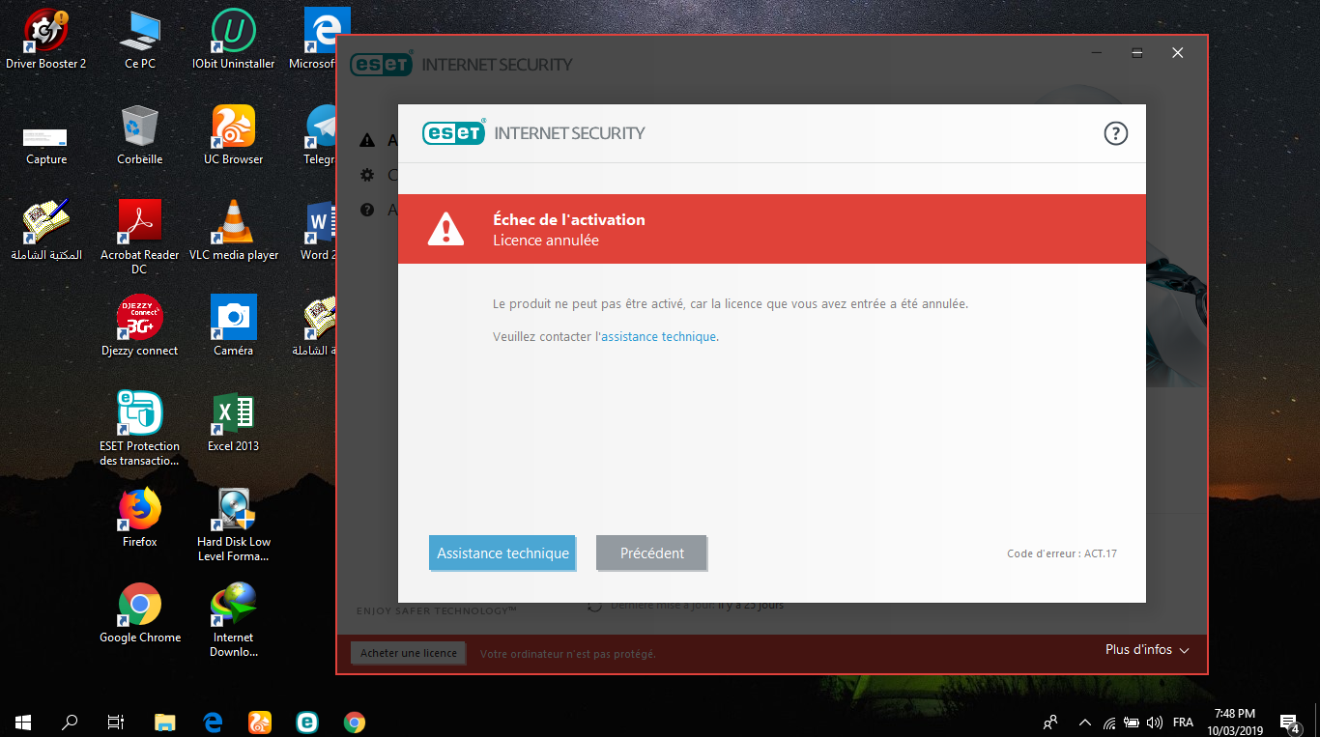Show hidden tray icons chevron
This screenshot has height=737, width=1320.
click(x=1084, y=722)
